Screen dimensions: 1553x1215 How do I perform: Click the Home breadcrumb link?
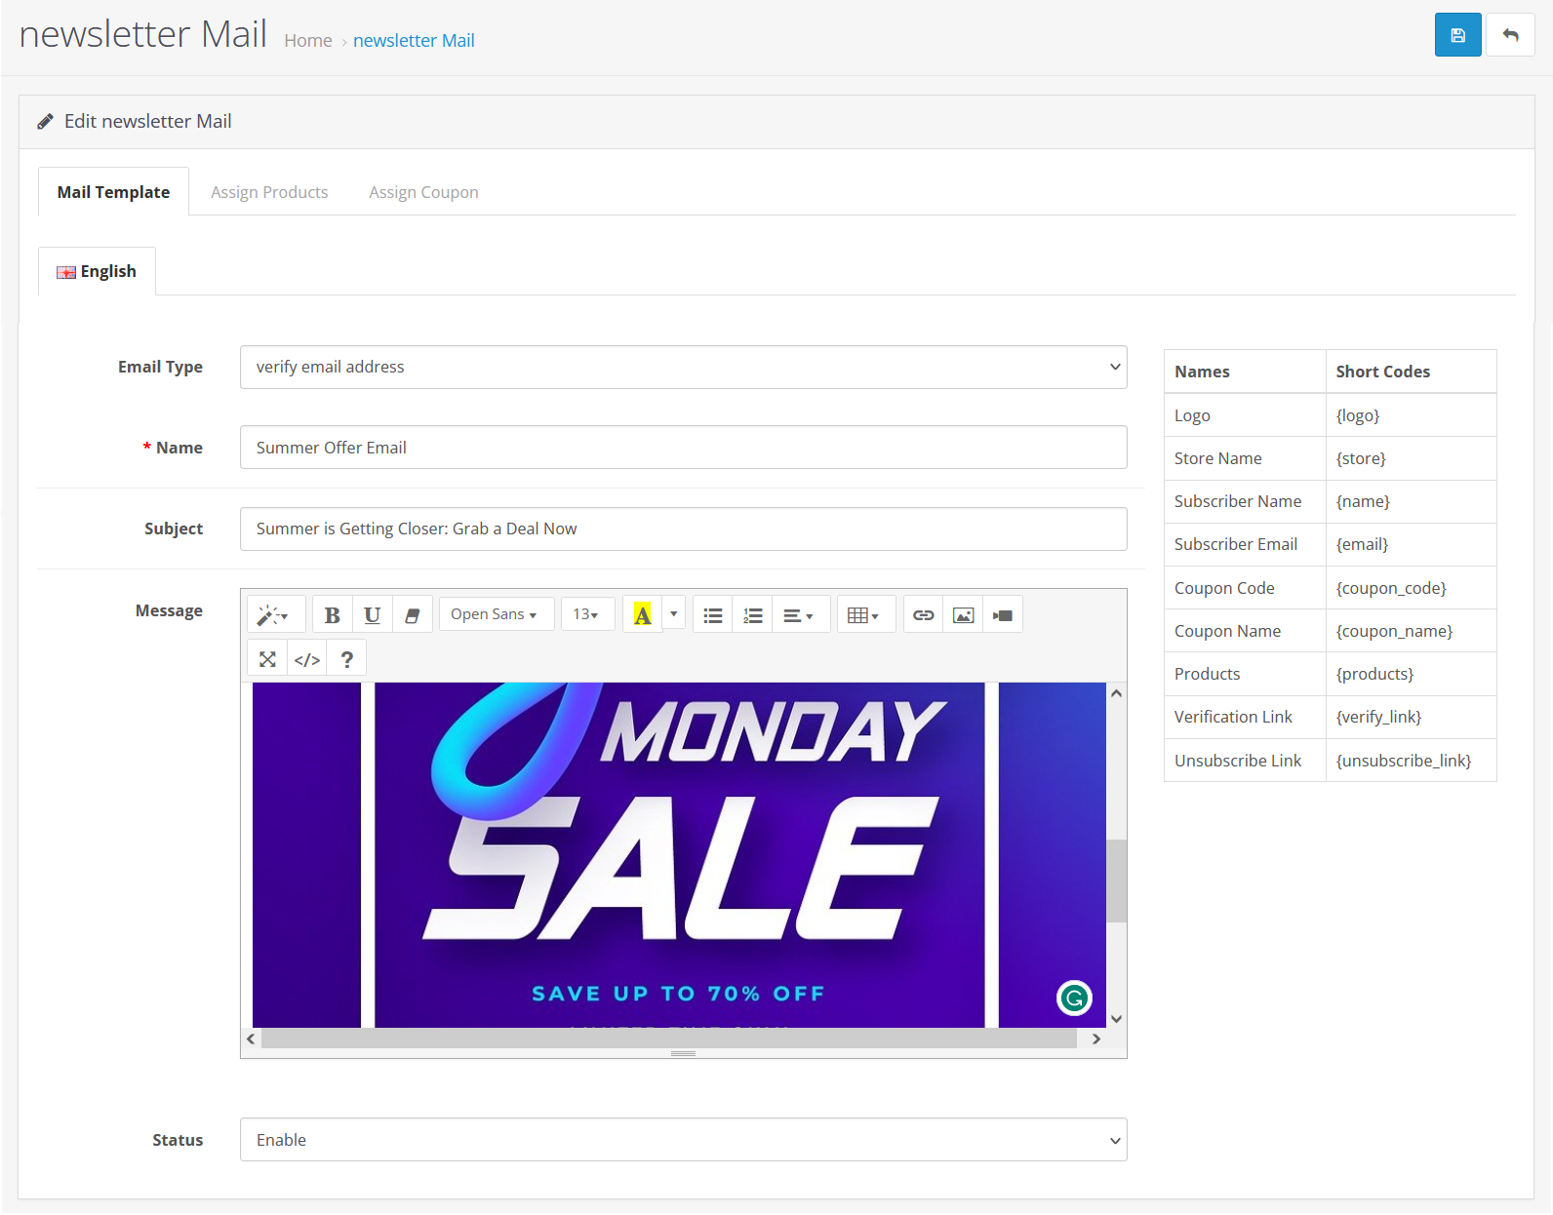[308, 40]
